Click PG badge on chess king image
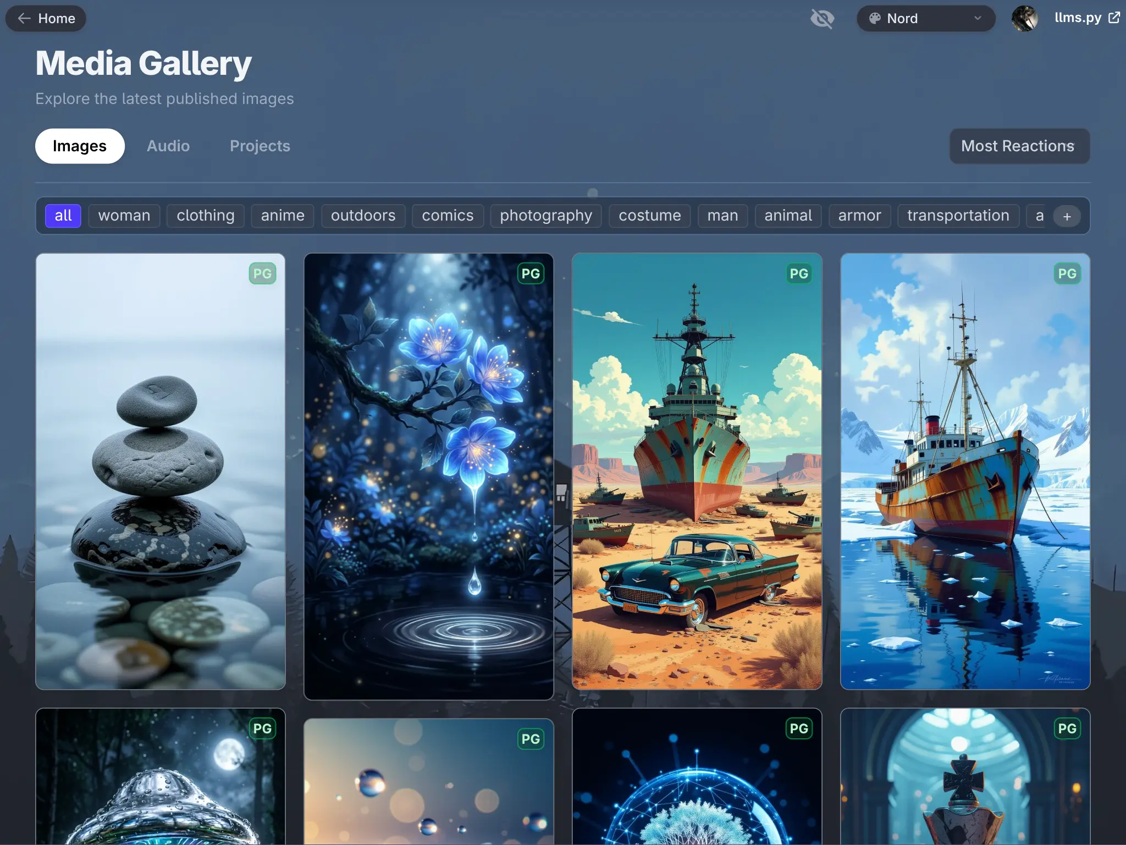Image resolution: width=1126 pixels, height=845 pixels. tap(1068, 728)
